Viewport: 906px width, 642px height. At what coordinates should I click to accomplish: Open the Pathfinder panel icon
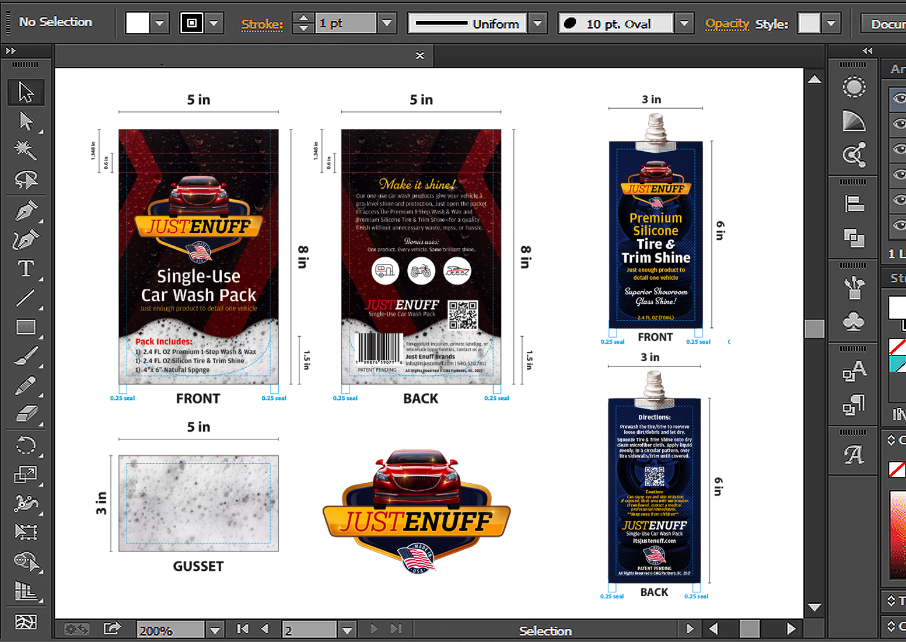tap(854, 238)
